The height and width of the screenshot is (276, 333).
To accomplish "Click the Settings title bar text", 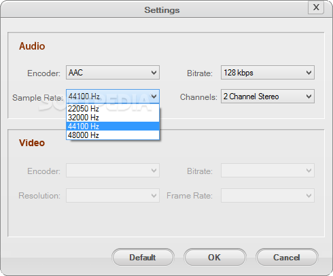I will coord(162,10).
